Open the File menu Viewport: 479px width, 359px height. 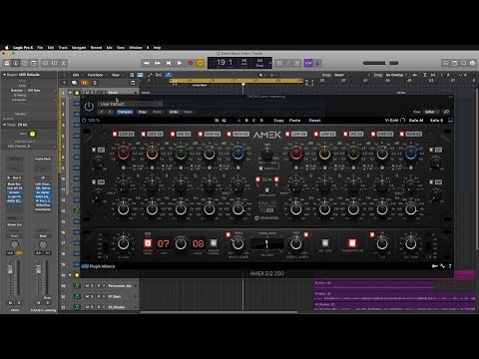tap(40, 48)
